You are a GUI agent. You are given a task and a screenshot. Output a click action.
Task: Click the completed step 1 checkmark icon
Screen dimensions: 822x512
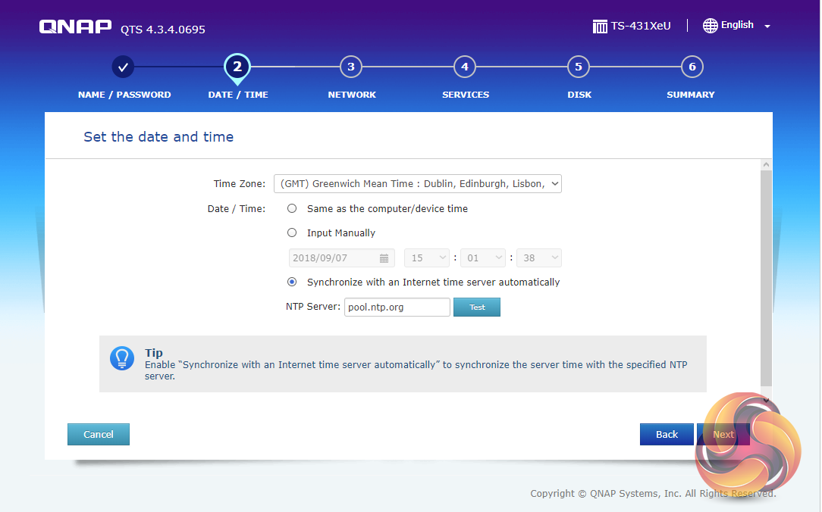click(124, 67)
